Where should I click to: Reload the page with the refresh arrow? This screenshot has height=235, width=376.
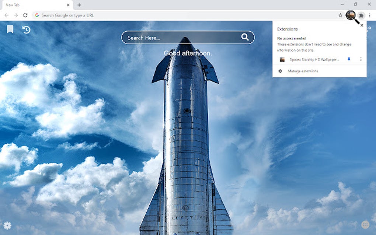coord(25,15)
